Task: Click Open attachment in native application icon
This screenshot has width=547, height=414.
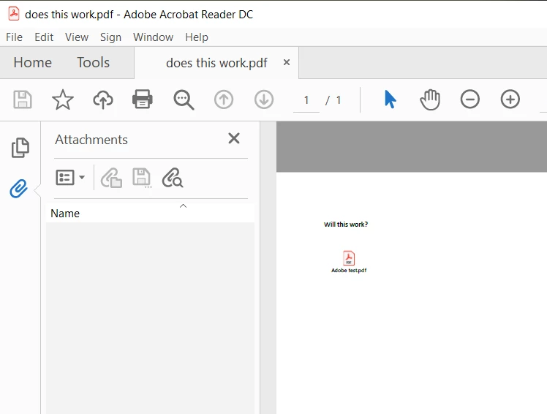Action: [112, 178]
